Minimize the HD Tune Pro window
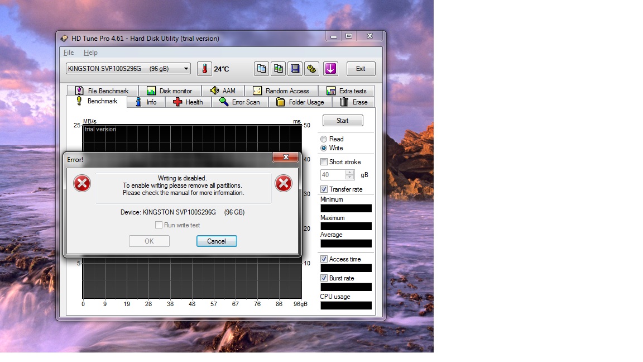 click(x=334, y=36)
